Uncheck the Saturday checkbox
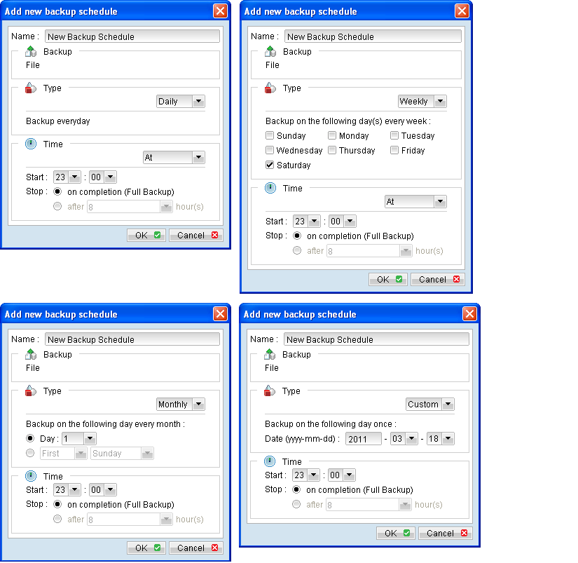Image resolution: width=578 pixels, height=563 pixels. tap(270, 165)
